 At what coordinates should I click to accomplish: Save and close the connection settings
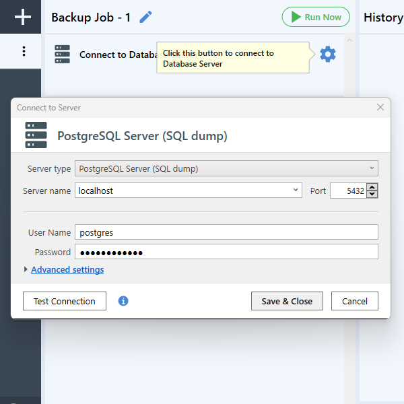pos(287,301)
